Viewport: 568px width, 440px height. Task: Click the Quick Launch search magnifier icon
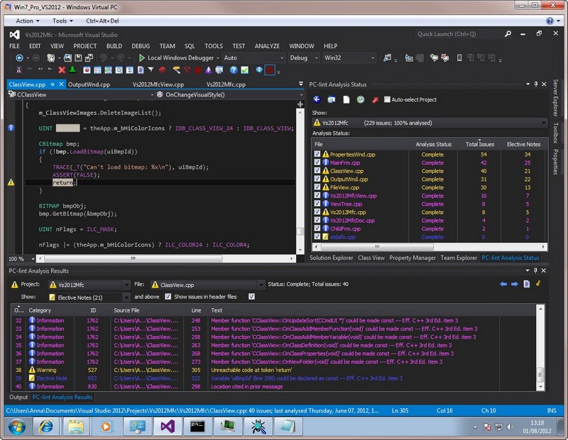point(508,34)
